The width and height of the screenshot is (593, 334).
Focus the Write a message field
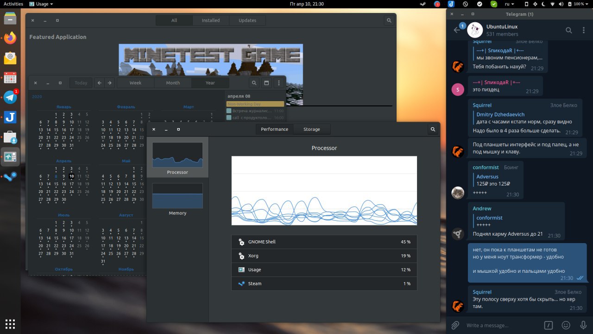click(x=501, y=325)
